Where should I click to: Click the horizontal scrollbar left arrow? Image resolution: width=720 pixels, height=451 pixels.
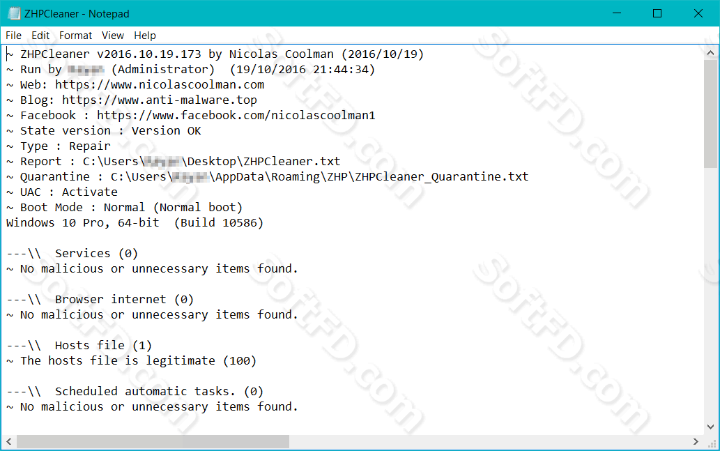(9, 441)
